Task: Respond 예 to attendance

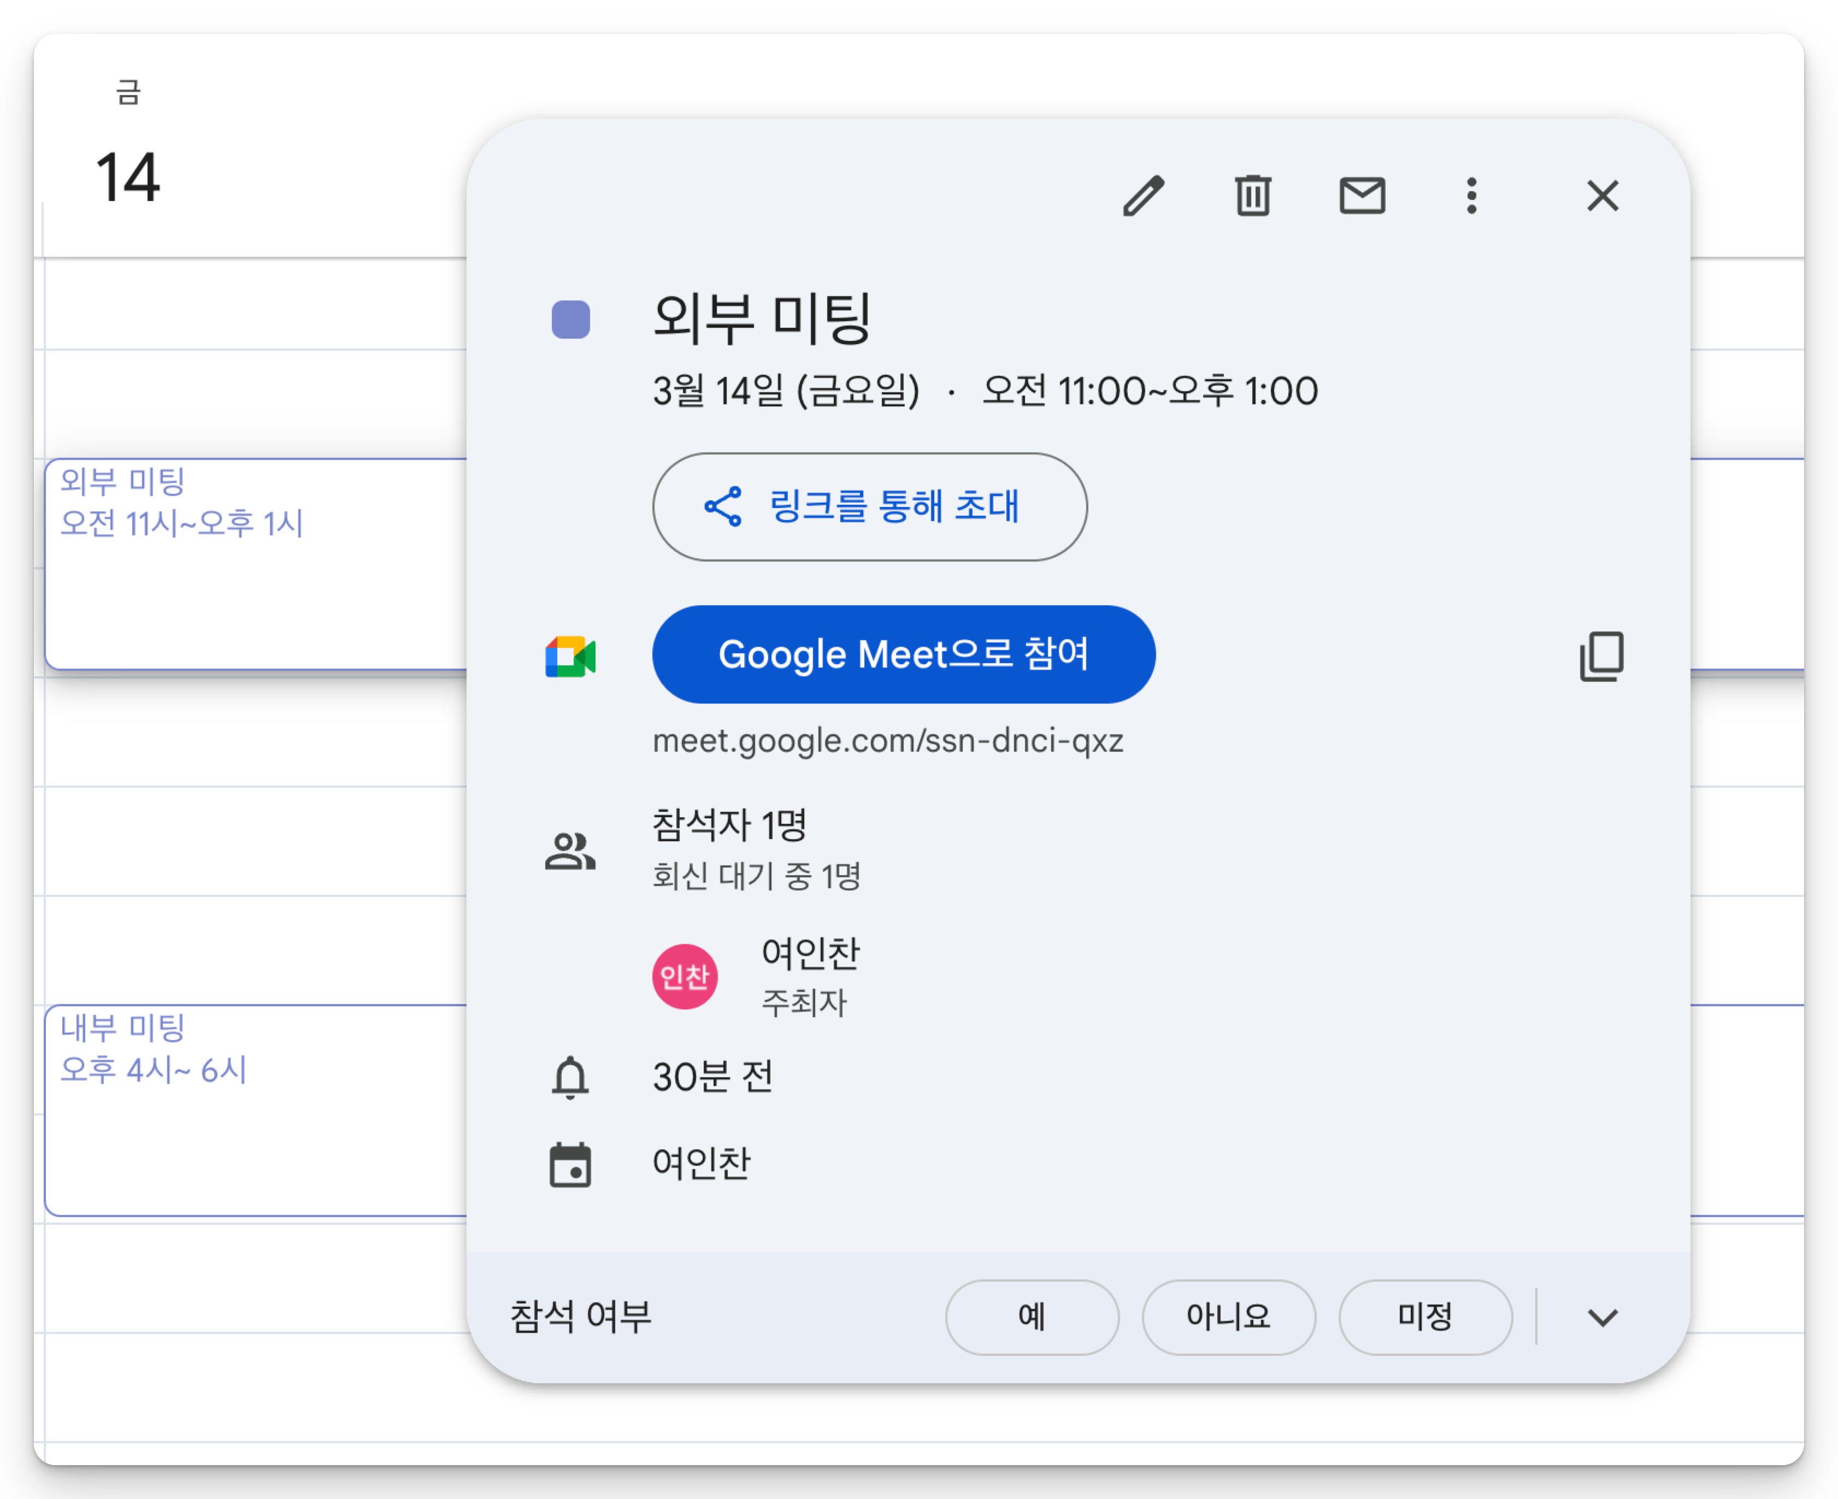Action: 1032,1317
